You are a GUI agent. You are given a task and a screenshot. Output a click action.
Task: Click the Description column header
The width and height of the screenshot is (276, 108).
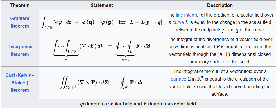coord(220,6)
